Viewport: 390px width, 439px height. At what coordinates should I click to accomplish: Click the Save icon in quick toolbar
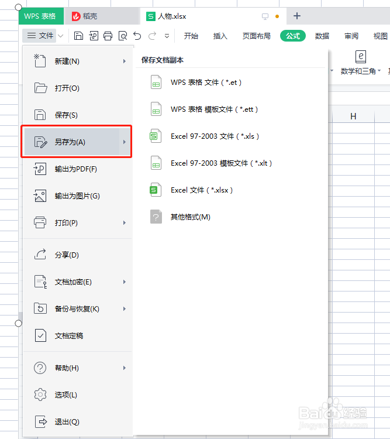(78, 36)
